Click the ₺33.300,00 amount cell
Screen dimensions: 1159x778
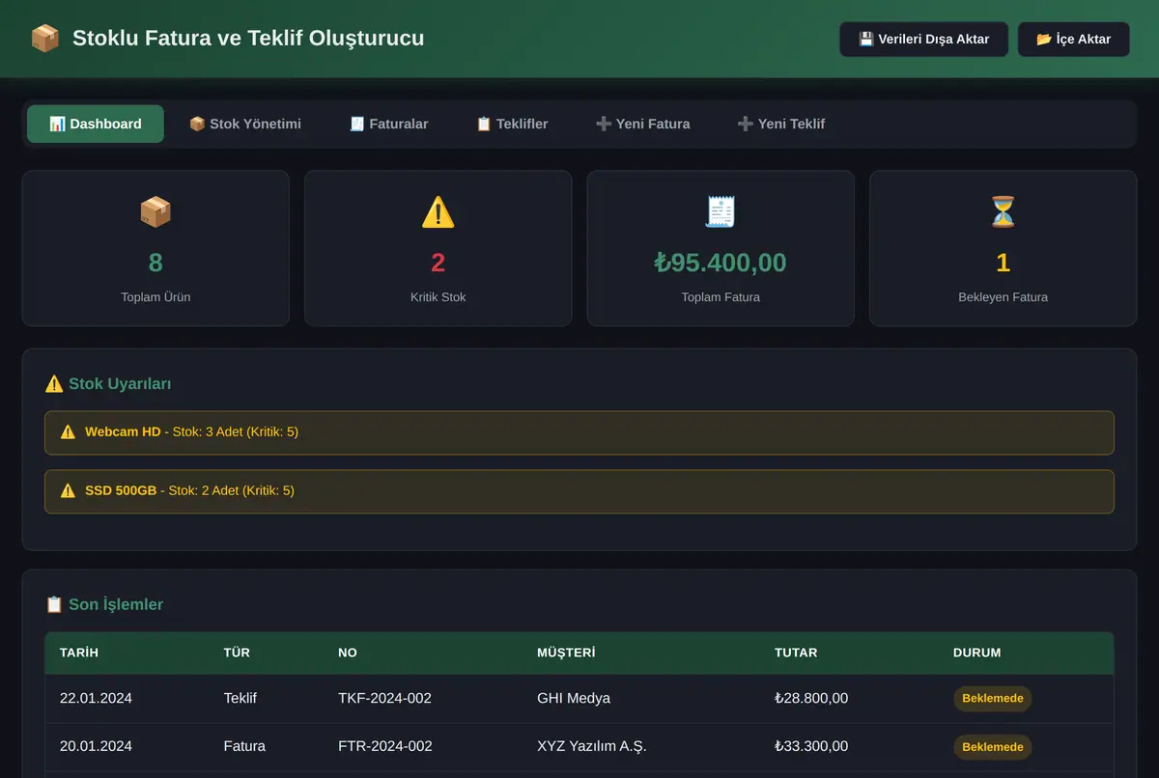(811, 747)
